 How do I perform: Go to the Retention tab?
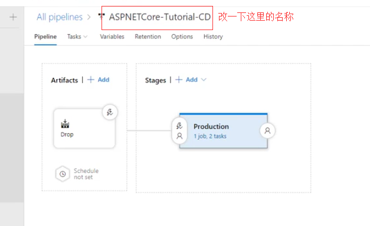click(x=148, y=37)
